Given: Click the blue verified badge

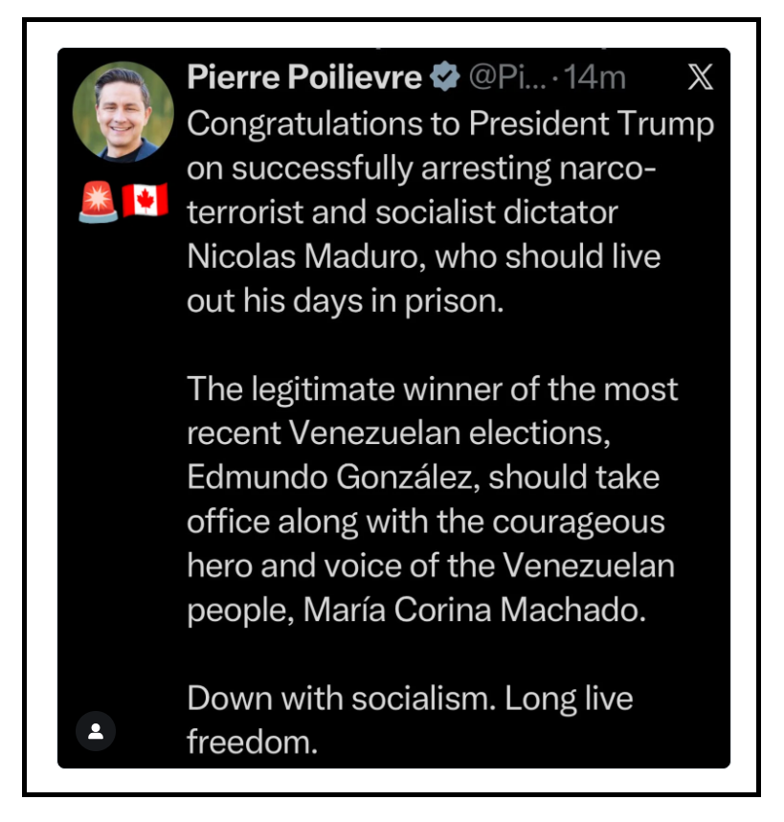Looking at the screenshot, I should tap(445, 78).
